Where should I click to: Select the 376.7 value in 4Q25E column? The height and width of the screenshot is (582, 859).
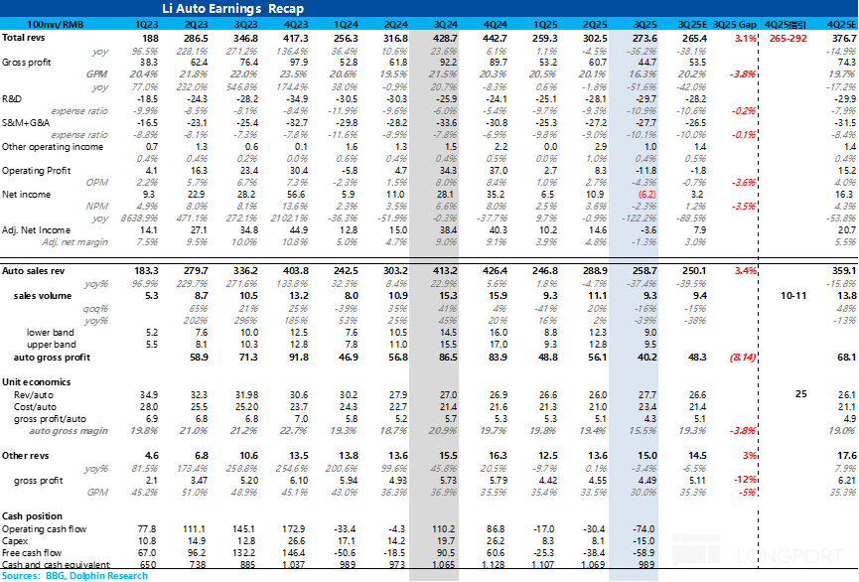click(839, 38)
